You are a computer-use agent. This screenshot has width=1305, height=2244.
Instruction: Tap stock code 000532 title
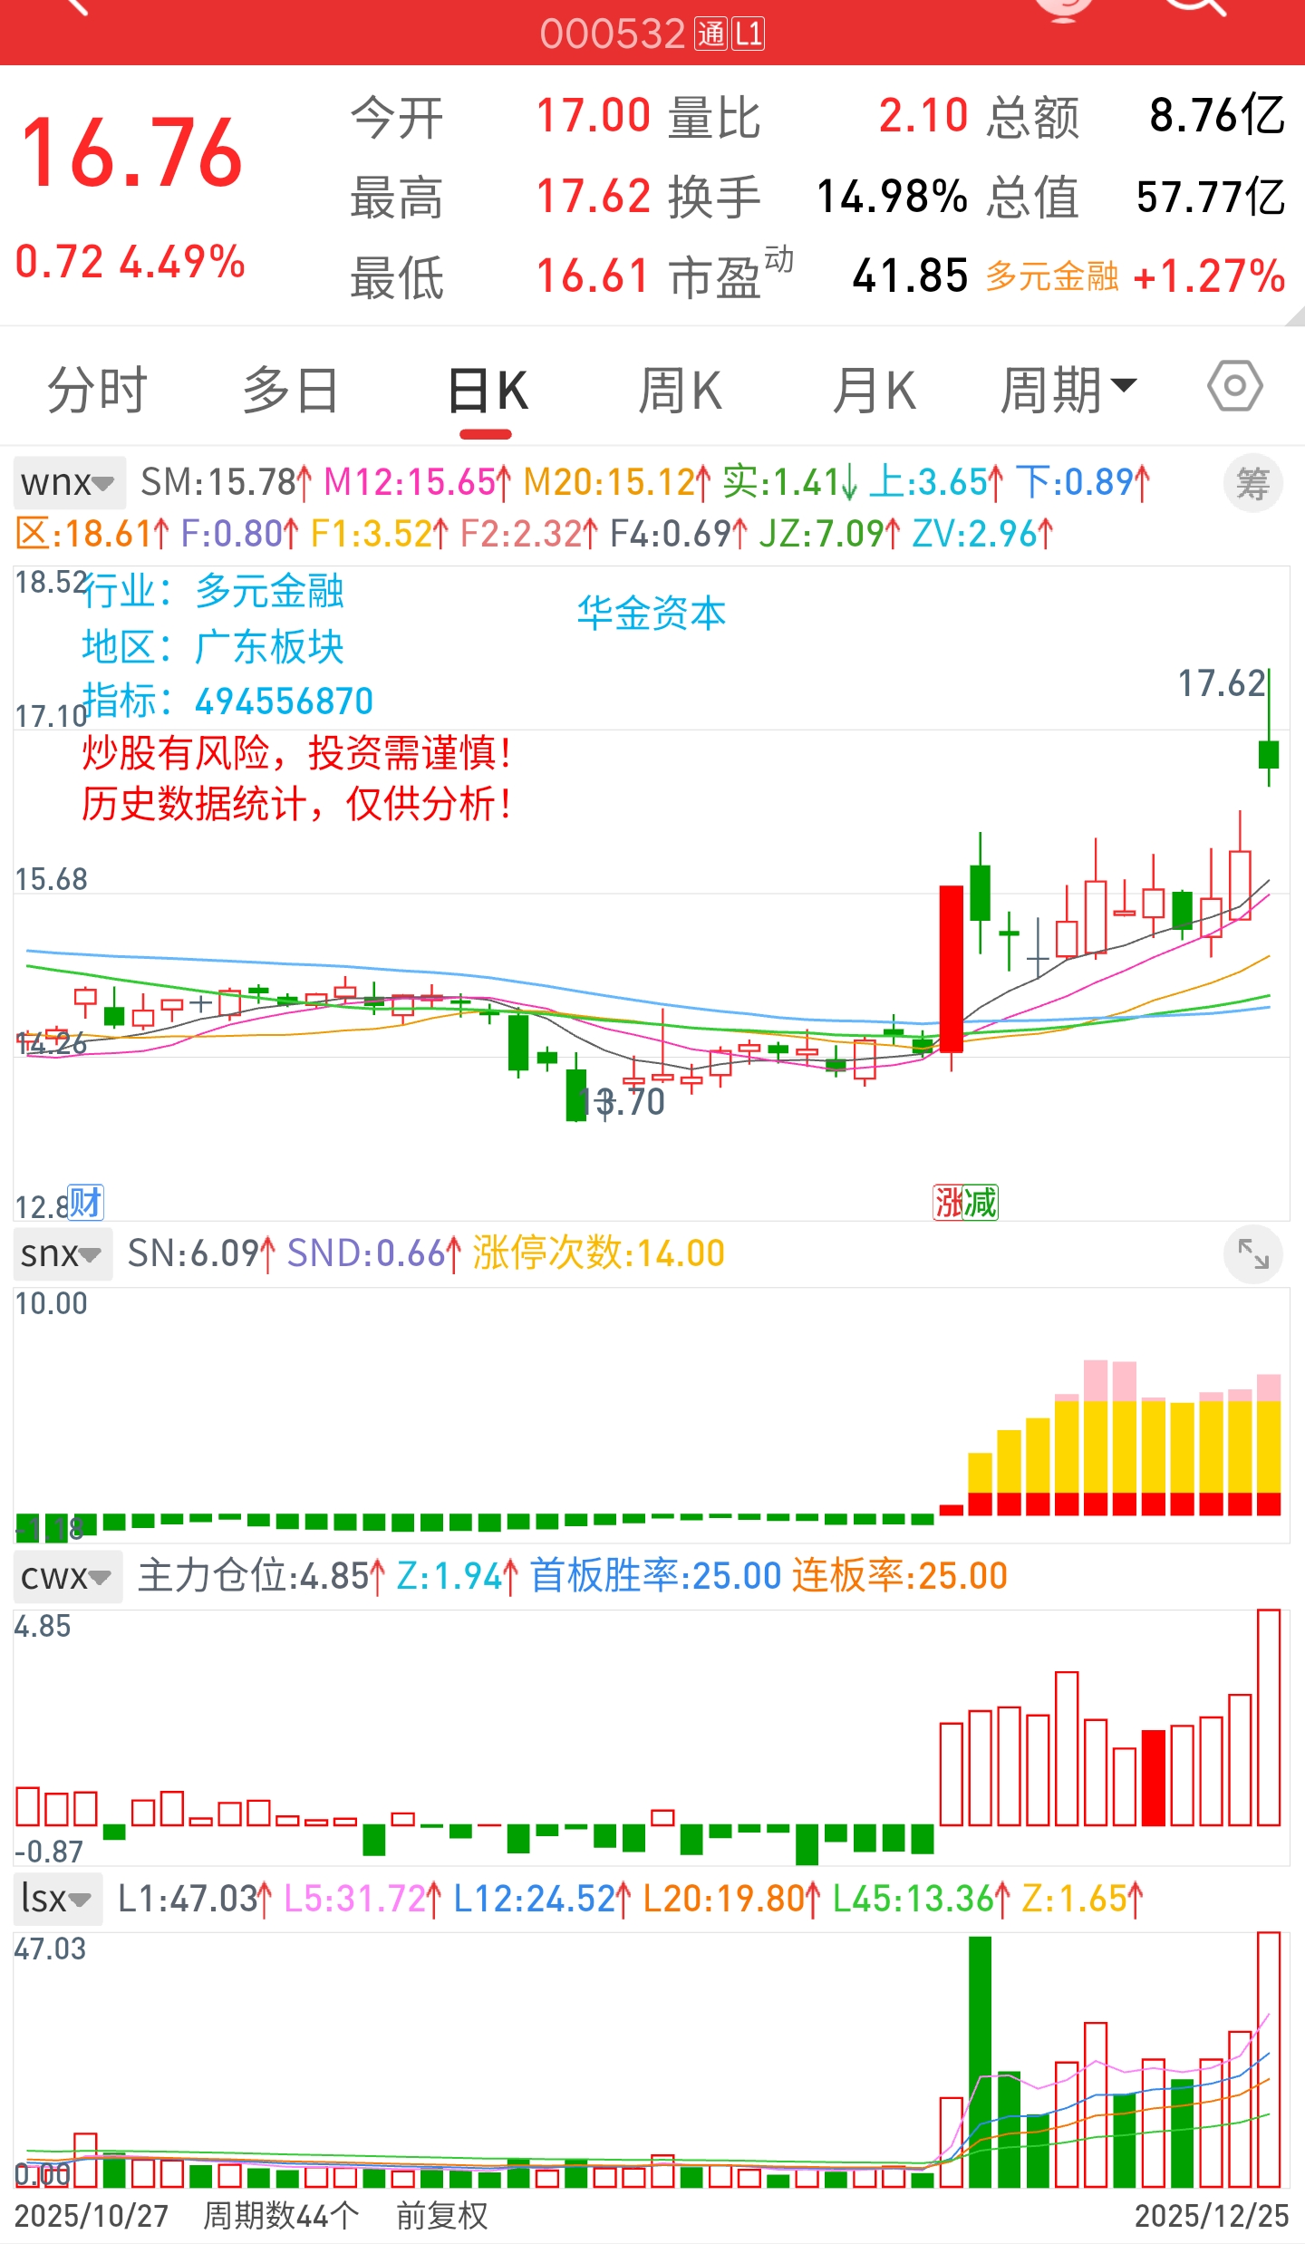pyautogui.click(x=613, y=34)
